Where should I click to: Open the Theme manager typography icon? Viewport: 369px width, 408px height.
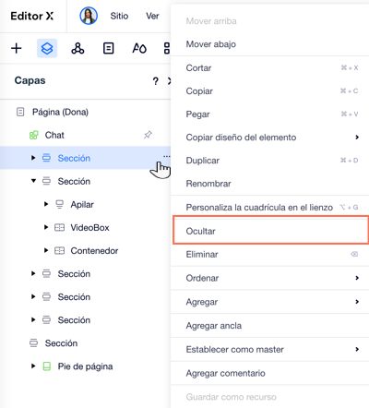[x=139, y=48]
